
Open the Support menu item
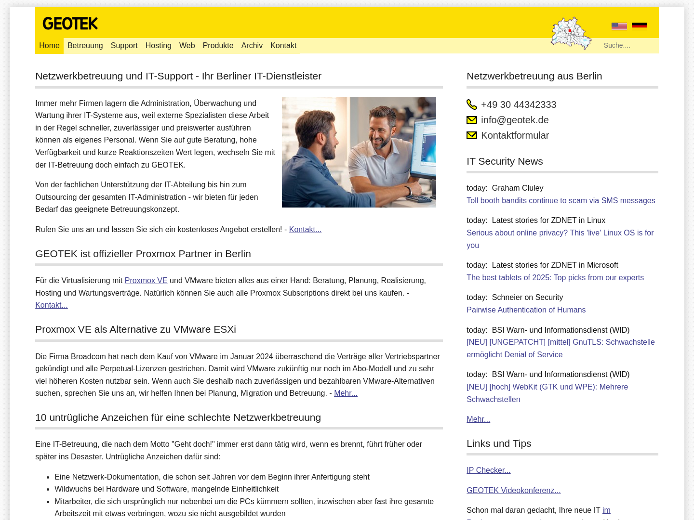click(124, 46)
